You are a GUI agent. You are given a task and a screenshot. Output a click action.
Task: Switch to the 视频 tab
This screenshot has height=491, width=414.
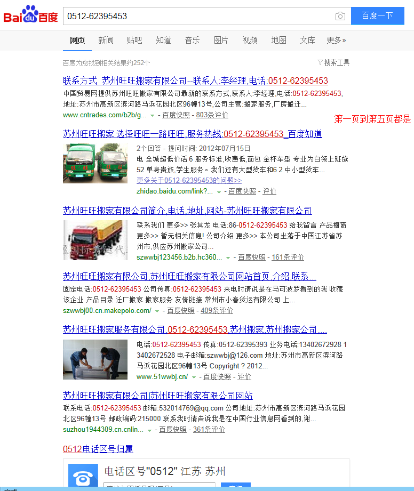coord(250,40)
